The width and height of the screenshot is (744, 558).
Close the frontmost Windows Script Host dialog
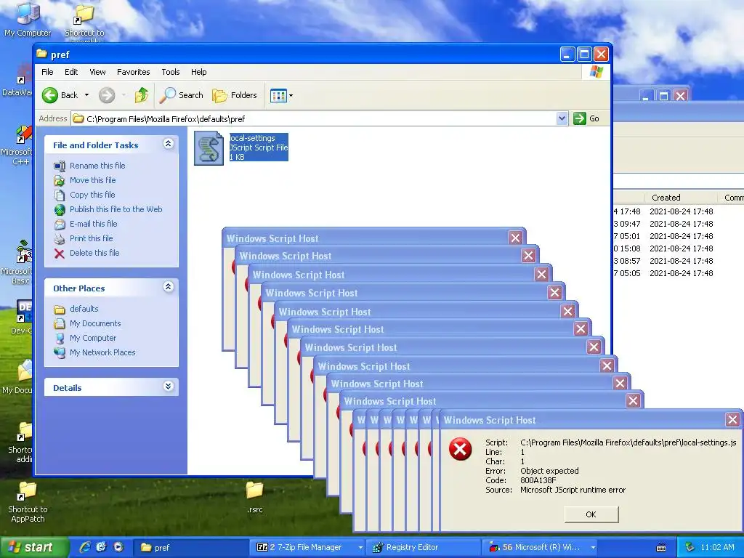point(732,419)
